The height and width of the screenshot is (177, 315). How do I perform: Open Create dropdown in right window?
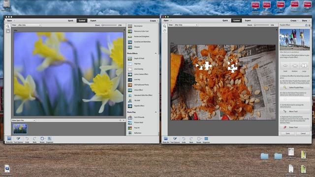(294, 21)
